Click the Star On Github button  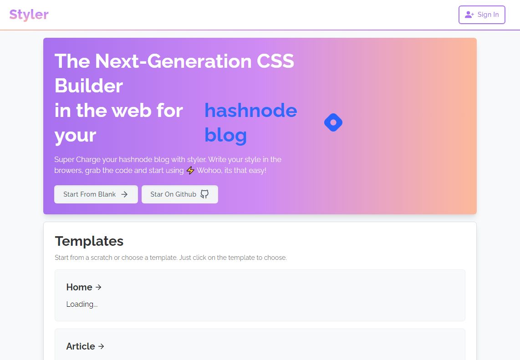tap(180, 194)
